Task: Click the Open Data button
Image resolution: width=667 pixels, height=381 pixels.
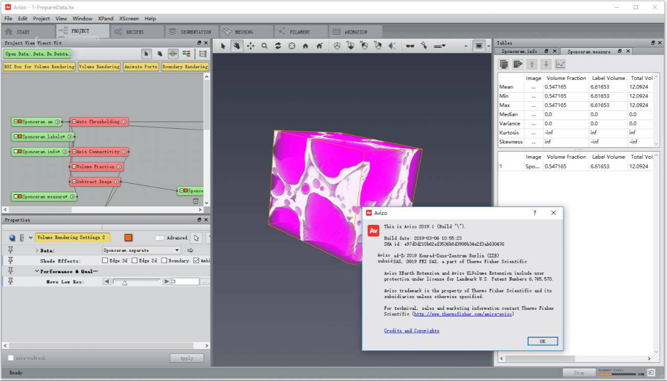Action: (38, 53)
